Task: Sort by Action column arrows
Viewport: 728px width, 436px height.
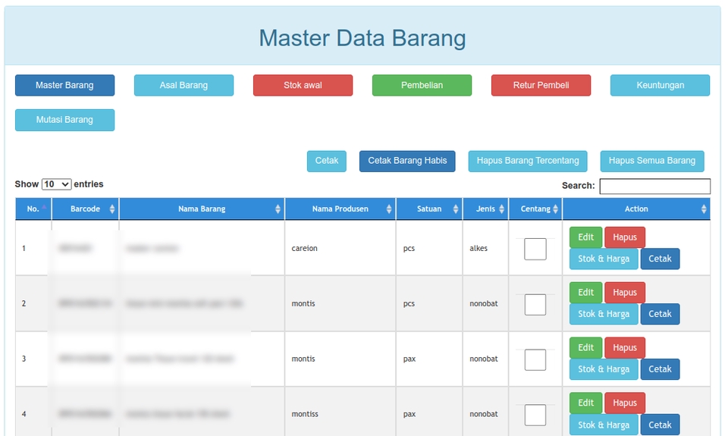Action: point(704,209)
